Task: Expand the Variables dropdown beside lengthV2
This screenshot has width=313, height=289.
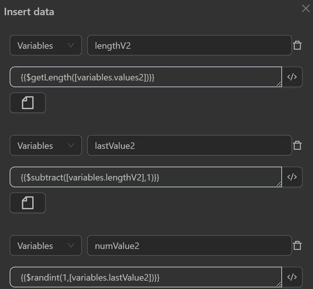Action: 45,46
